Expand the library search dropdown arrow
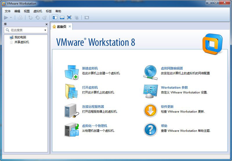Viewport: 232px width, 161px height. coord(45,30)
